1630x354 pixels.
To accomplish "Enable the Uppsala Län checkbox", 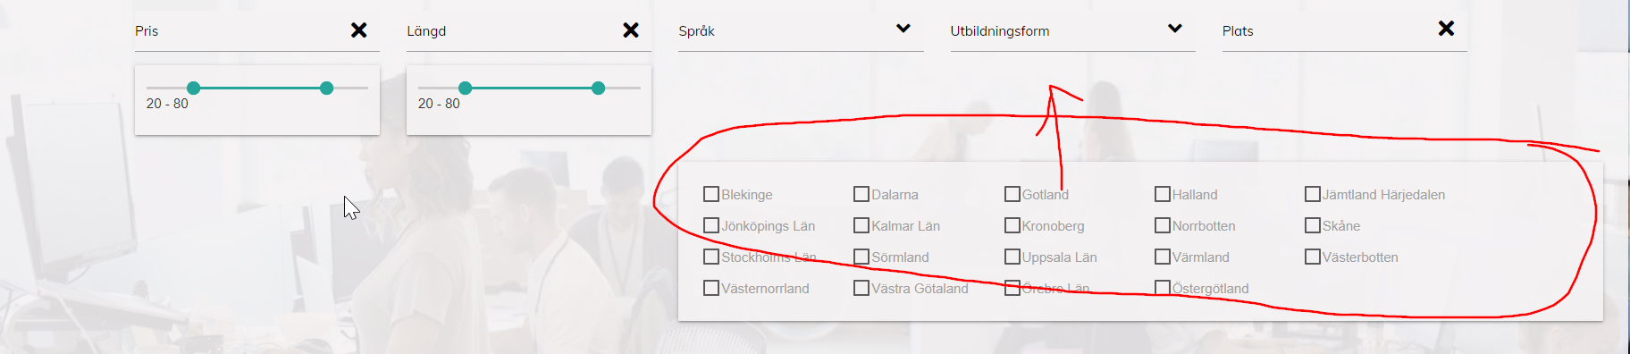I will [x=1012, y=257].
